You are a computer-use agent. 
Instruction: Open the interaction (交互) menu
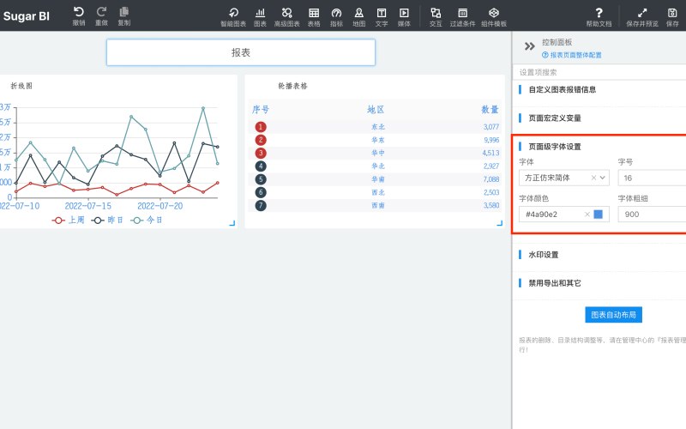[x=436, y=17]
